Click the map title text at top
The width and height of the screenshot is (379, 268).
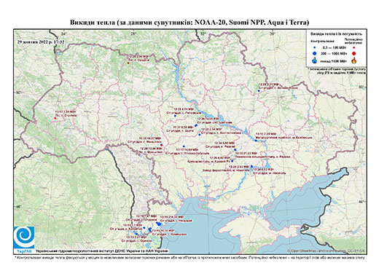tap(189, 23)
